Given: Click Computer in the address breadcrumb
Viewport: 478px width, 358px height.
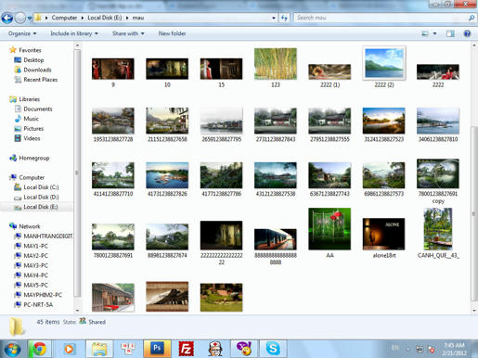Looking at the screenshot, I should [x=64, y=18].
